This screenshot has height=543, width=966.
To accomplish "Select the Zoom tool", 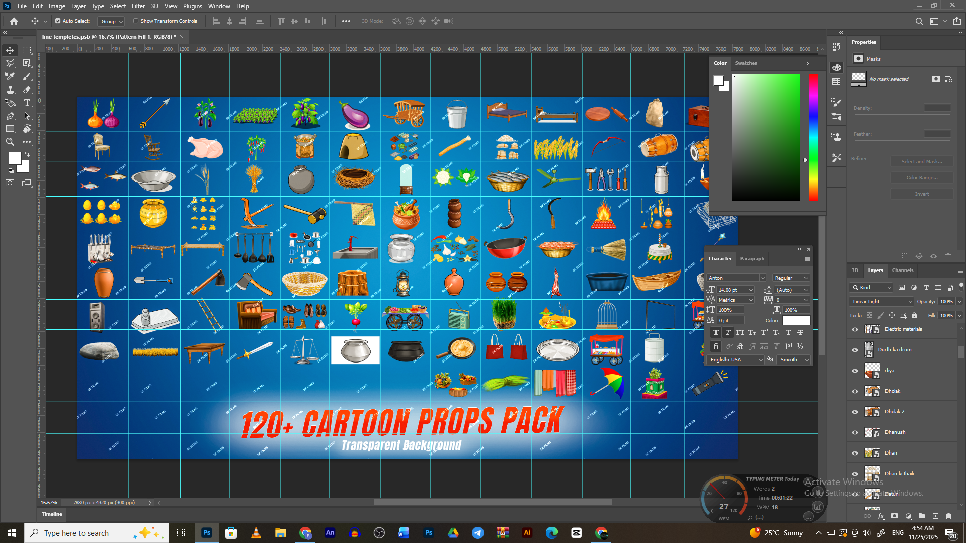I will click(x=10, y=142).
